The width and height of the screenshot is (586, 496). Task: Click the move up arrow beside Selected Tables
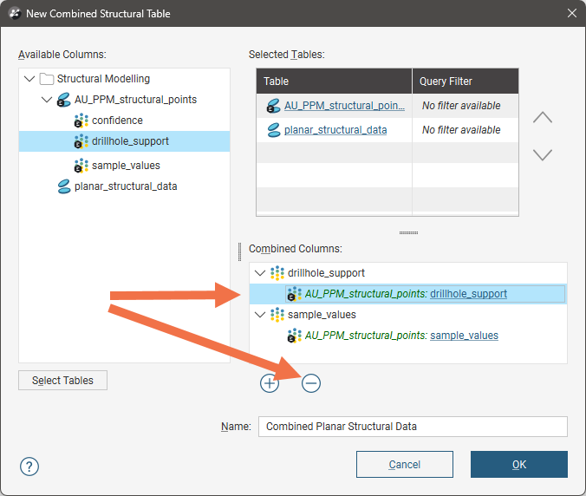point(542,118)
